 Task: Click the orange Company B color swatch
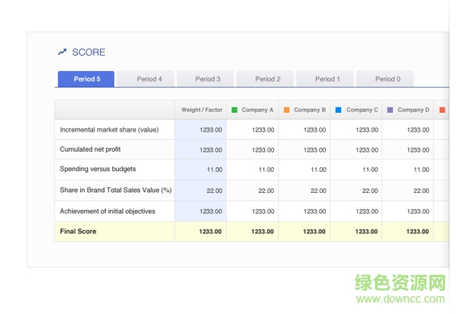(286, 110)
